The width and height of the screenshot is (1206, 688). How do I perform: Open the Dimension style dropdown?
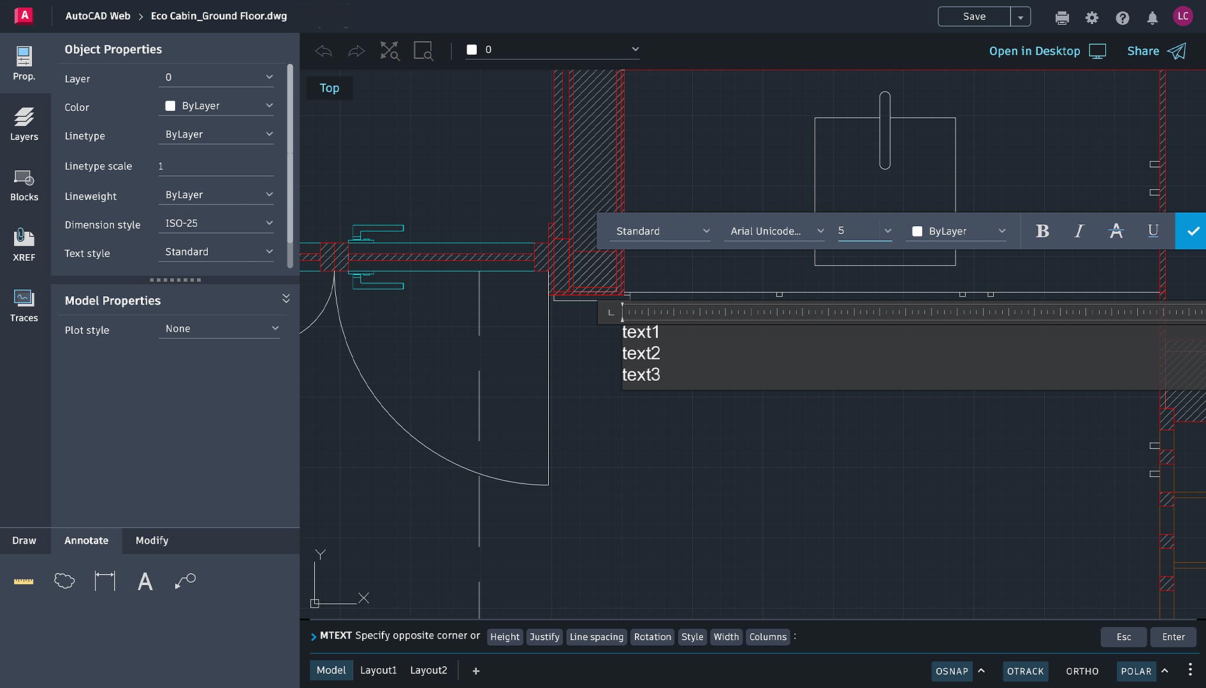[217, 224]
